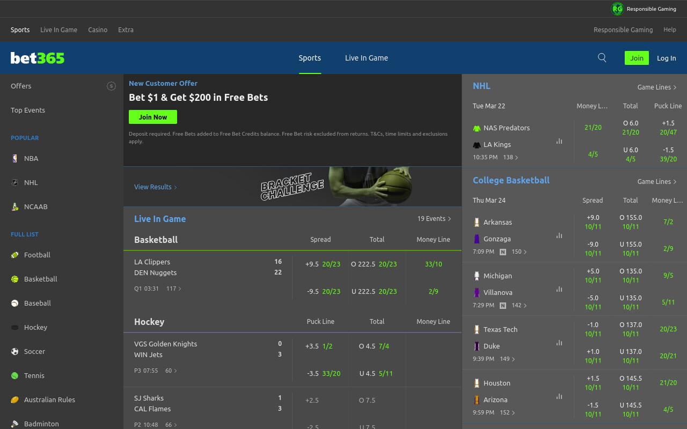The image size is (687, 429).
Task: Open stats chart icon for Michigan vs Villanova
Action: (559, 289)
